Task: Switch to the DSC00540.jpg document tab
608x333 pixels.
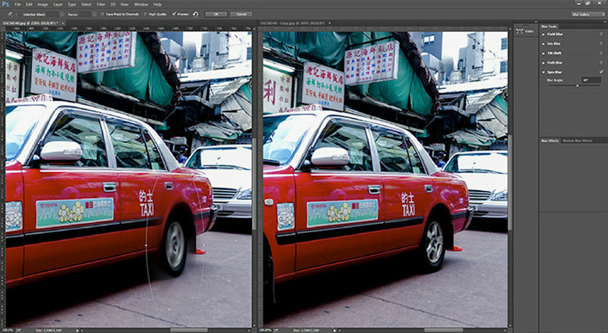Action: coord(30,23)
